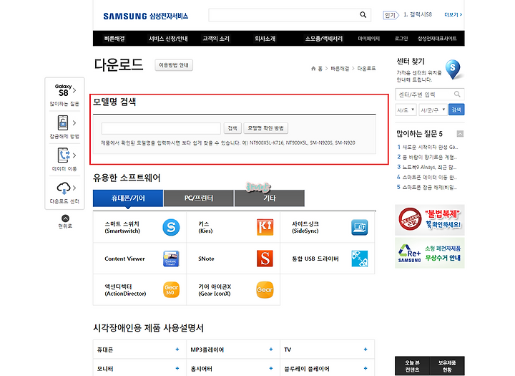This screenshot has width=515, height=376.
Task: Switch to the 기타 tab
Action: tap(270, 198)
